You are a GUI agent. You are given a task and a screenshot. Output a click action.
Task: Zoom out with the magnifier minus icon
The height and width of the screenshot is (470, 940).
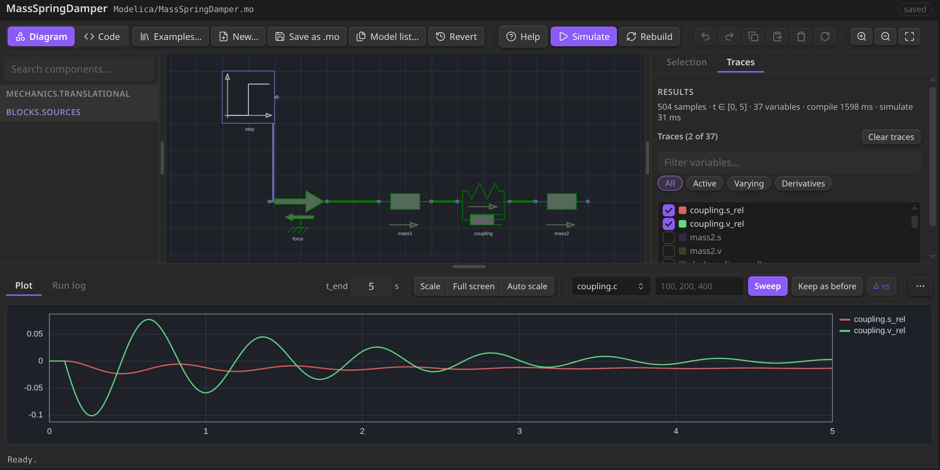886,37
